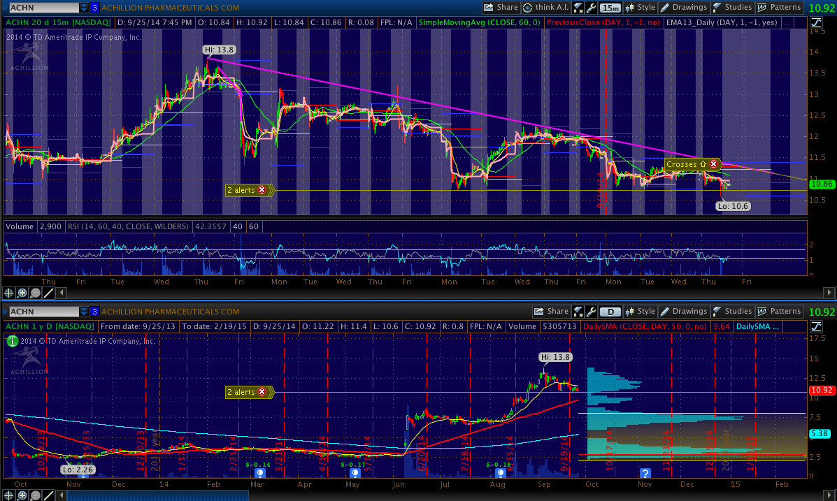Dismiss the Crosses alert on top chart
This screenshot has width=837, height=501.
[x=713, y=164]
